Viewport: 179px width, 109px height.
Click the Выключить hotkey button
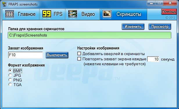57,55
